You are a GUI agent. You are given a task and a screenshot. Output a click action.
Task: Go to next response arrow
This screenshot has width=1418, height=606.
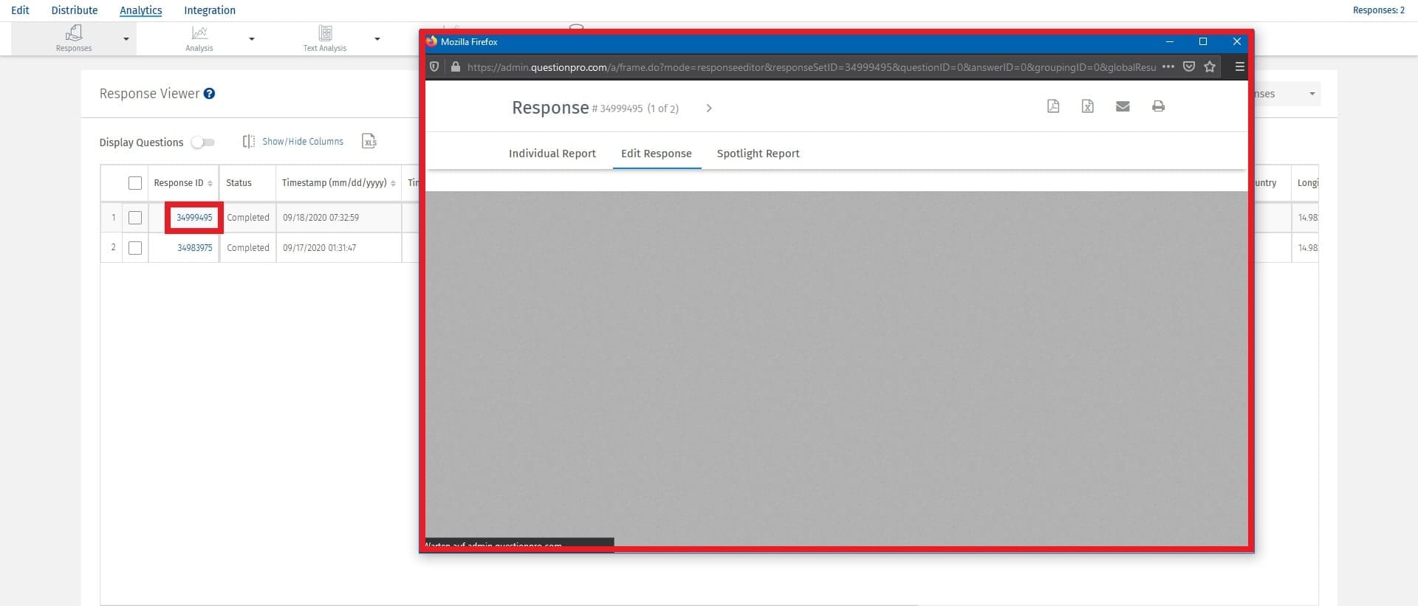tap(709, 109)
